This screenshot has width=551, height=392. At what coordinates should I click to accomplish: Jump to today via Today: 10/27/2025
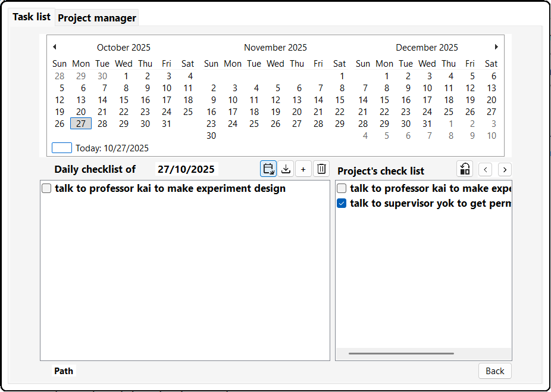coord(112,148)
